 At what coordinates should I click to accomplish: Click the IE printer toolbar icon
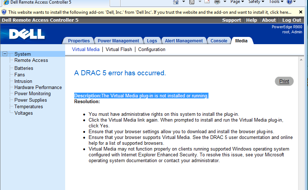click(217, 2)
